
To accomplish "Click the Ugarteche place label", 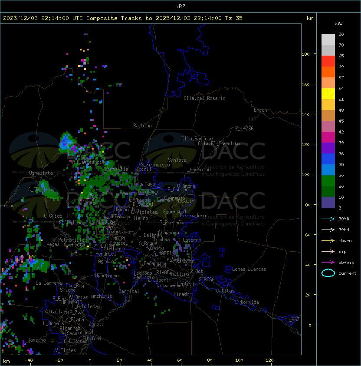I will tap(107, 276).
